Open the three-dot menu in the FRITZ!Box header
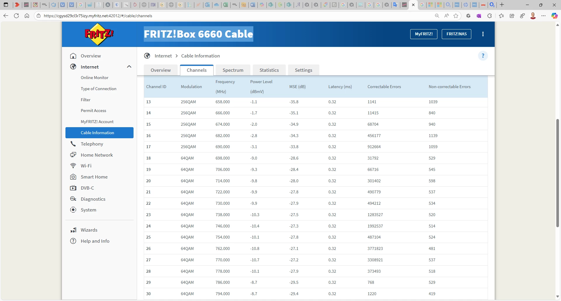Screen dimensions: 561x301 pyautogui.click(x=483, y=34)
